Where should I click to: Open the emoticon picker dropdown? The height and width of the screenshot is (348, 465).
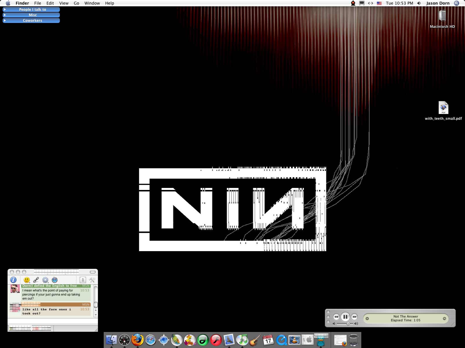point(27,280)
